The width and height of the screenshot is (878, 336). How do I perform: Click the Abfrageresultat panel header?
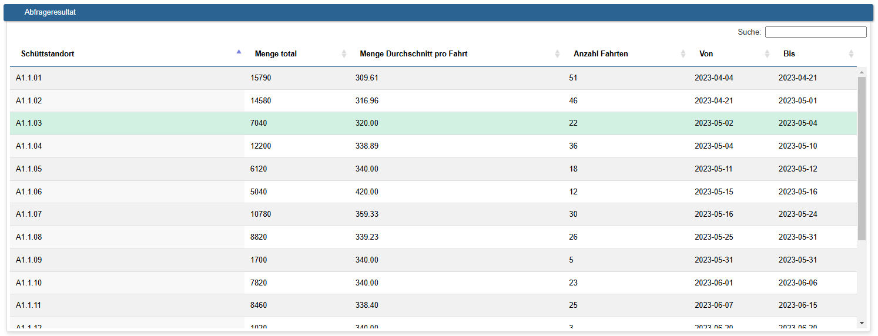(438, 12)
